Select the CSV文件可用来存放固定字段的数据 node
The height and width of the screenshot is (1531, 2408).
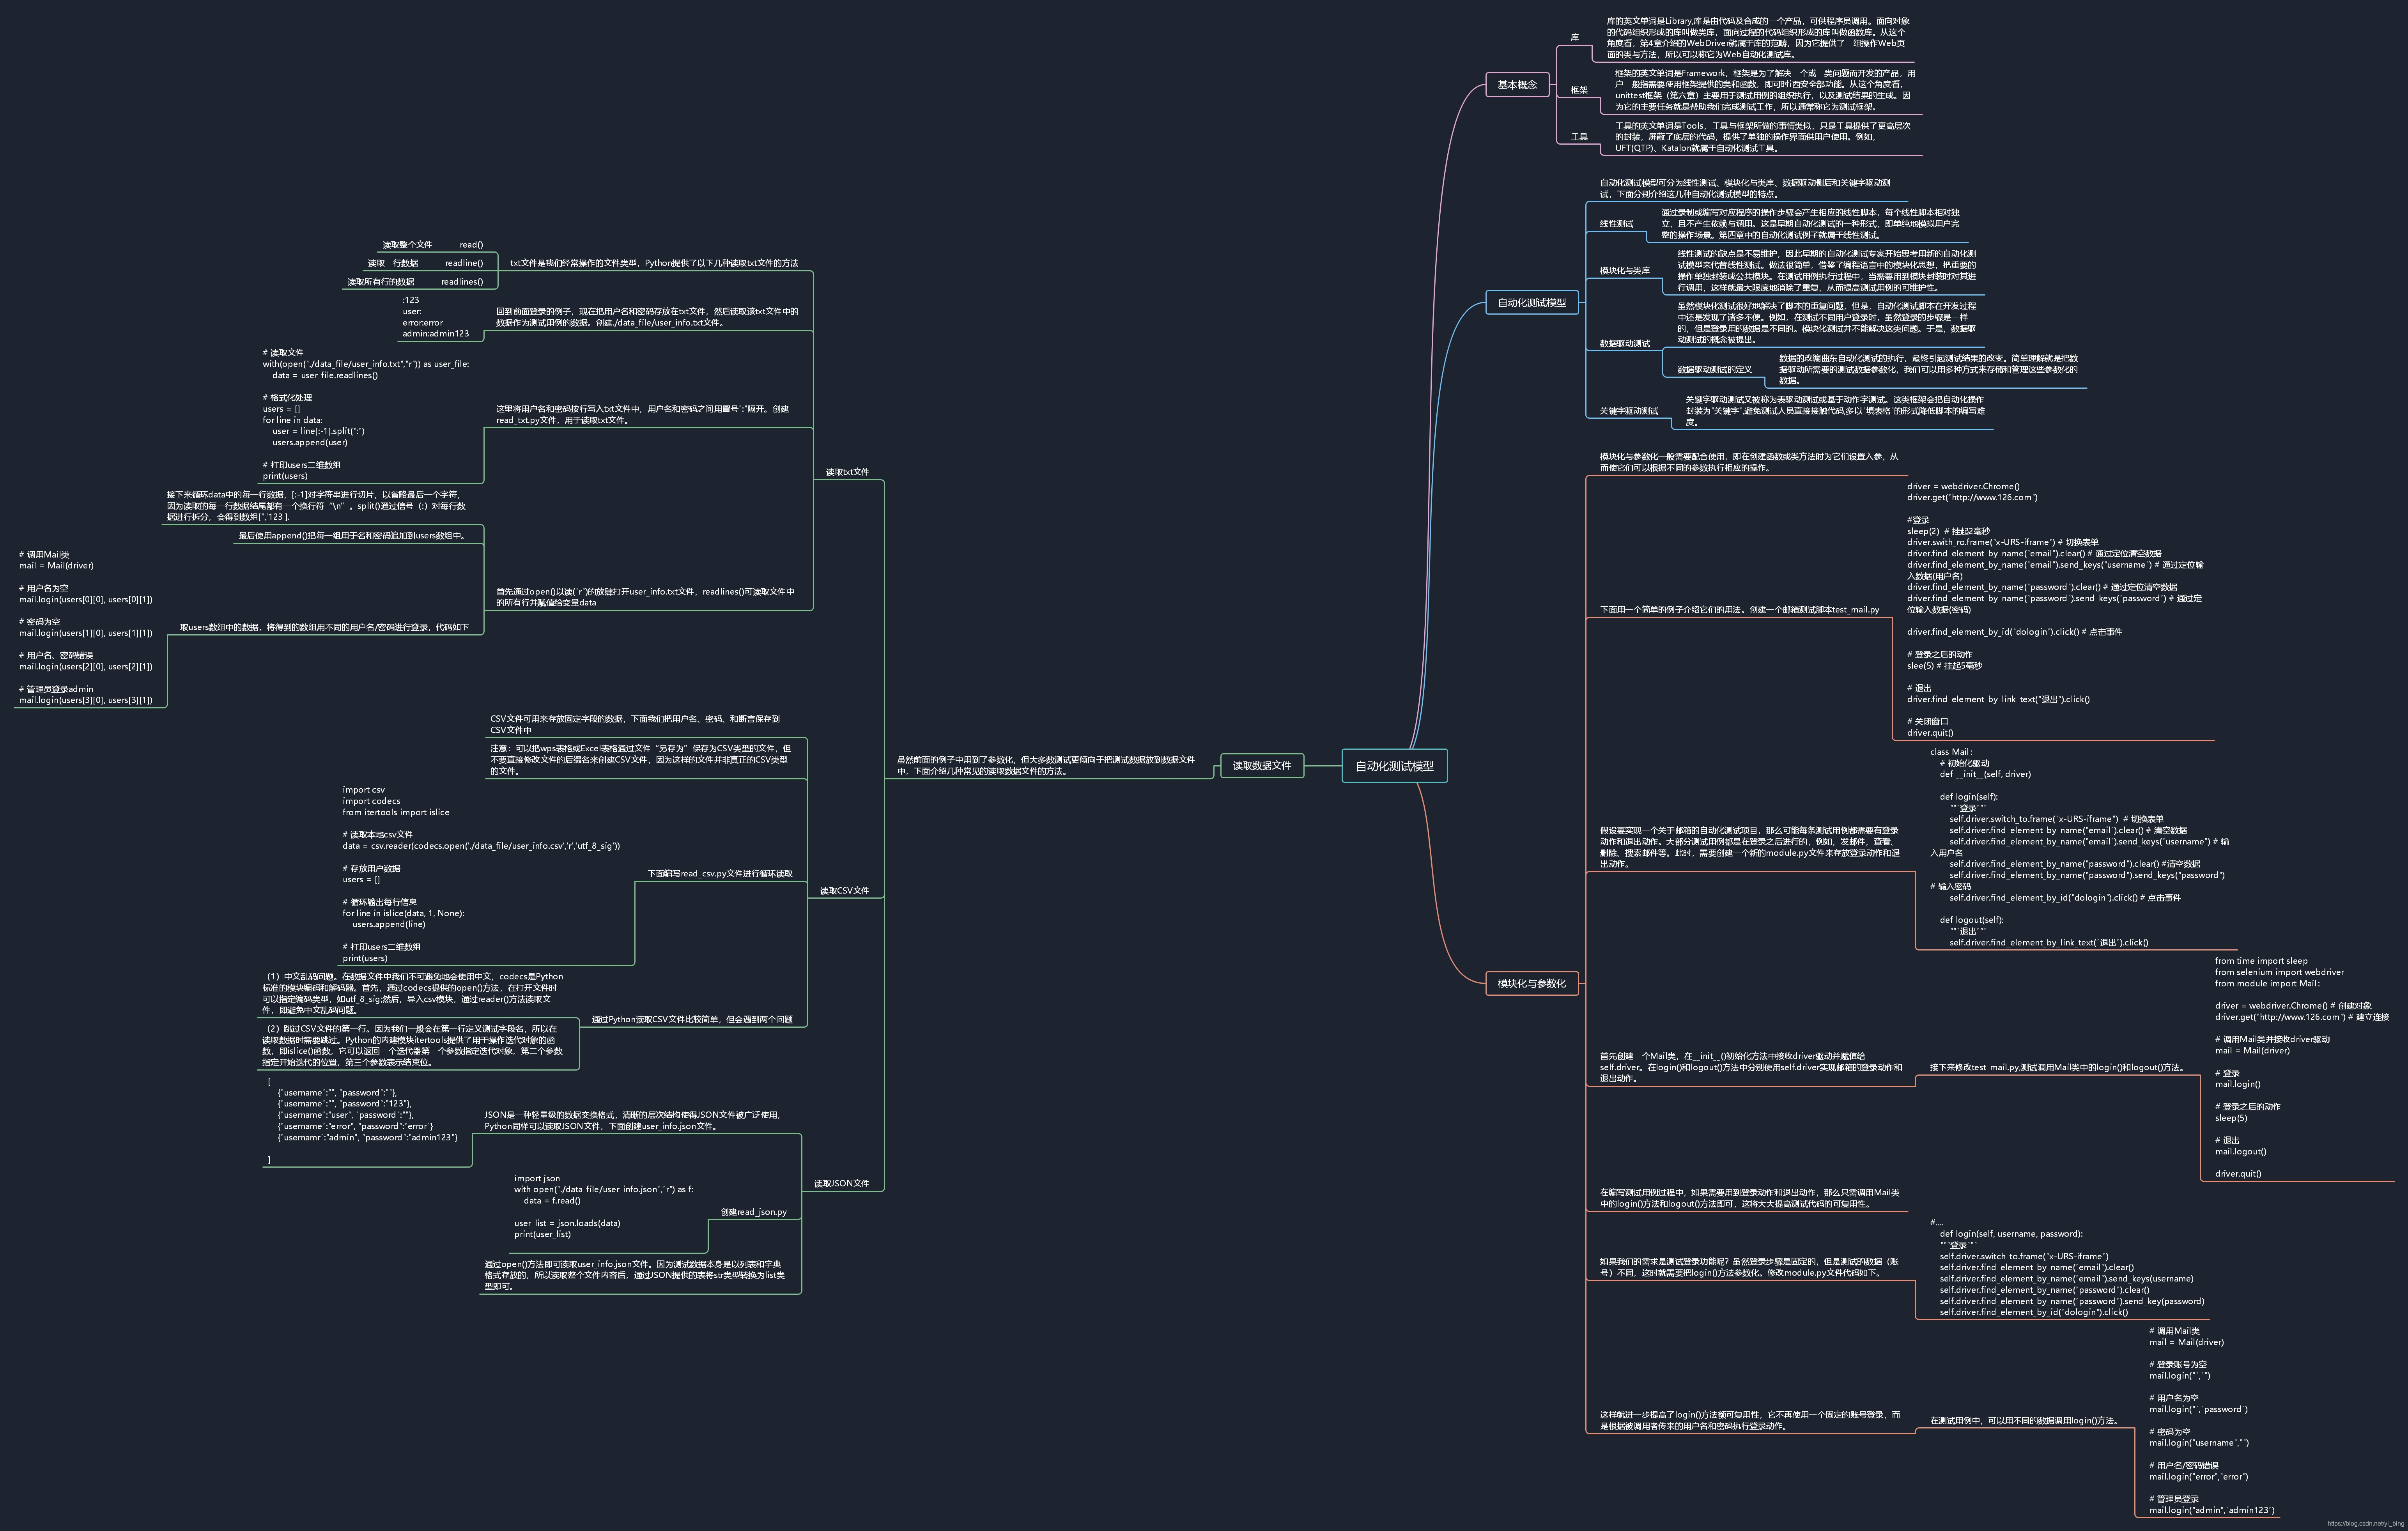pos(636,725)
